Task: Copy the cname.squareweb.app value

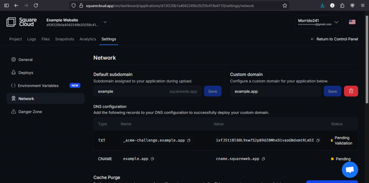Action: 263,159
